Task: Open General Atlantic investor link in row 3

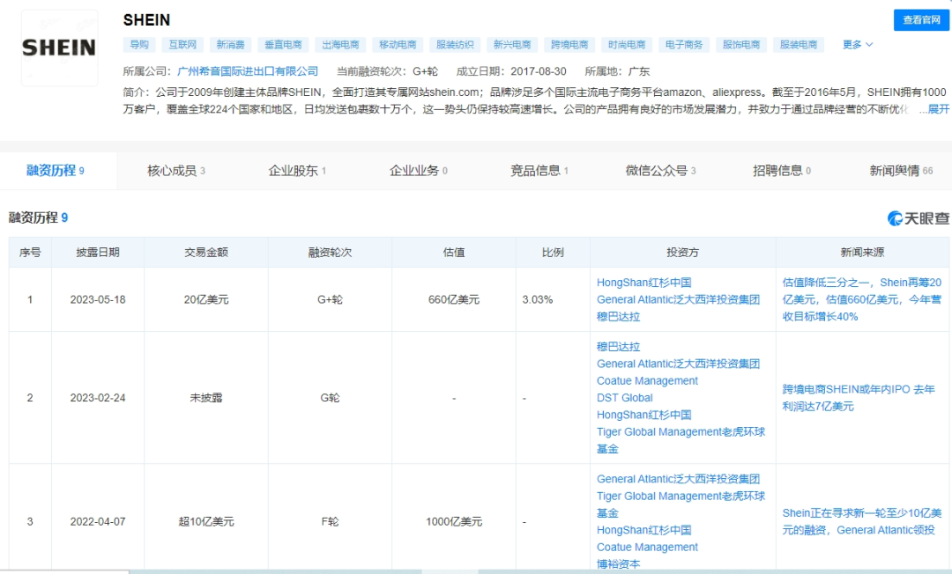Action: 678,479
